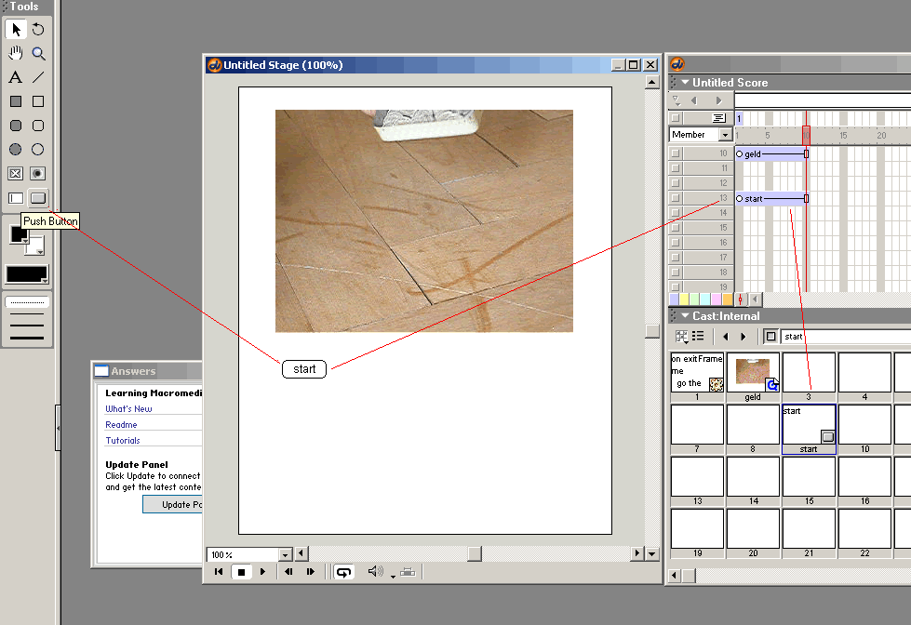The height and width of the screenshot is (625, 911).
Task: Go to previous cast member
Action: pos(725,337)
